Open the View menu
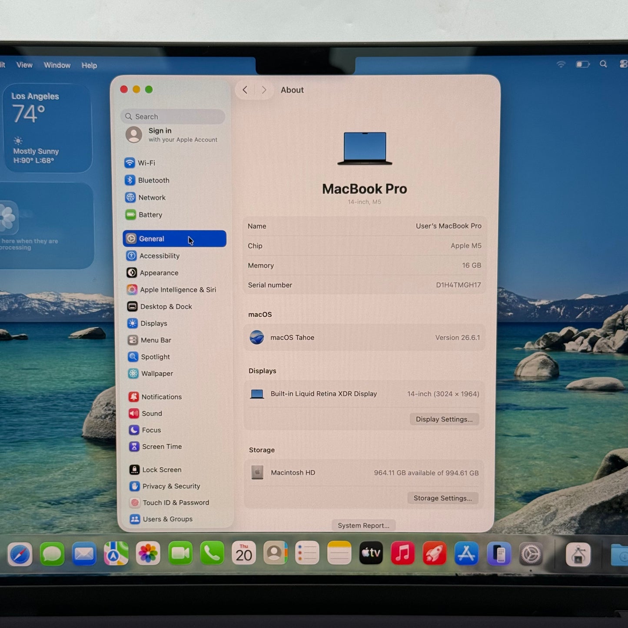The width and height of the screenshot is (628, 628). [x=24, y=65]
